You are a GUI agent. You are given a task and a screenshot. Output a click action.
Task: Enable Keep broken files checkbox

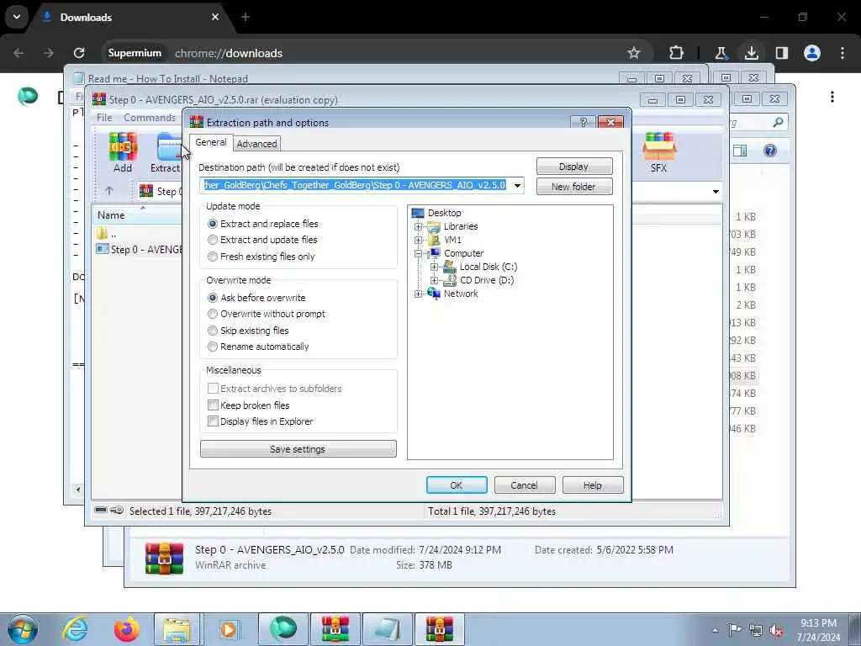pyautogui.click(x=213, y=405)
